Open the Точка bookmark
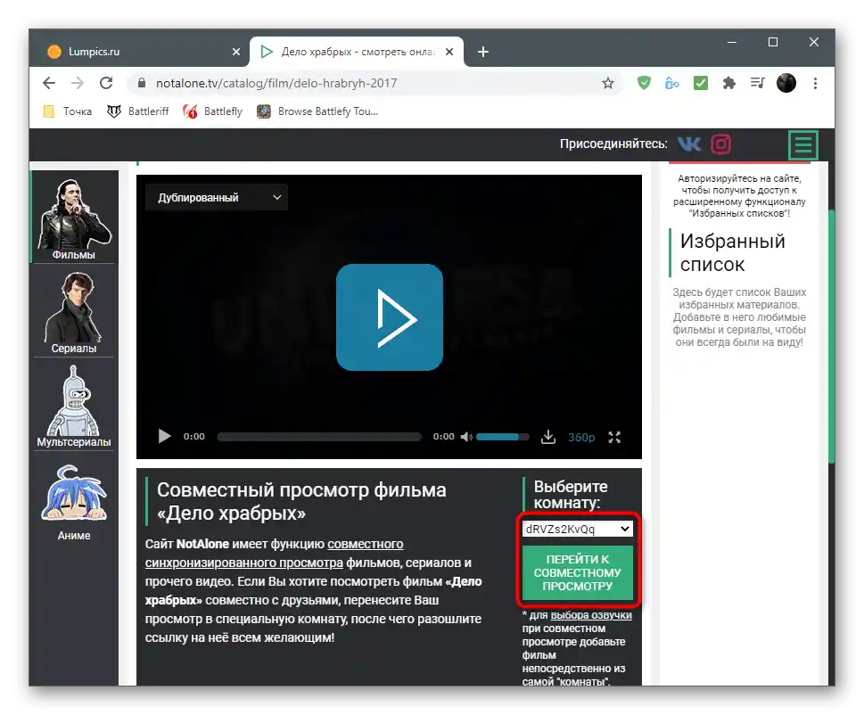Image resolution: width=864 pixels, height=715 pixels. 68,111
